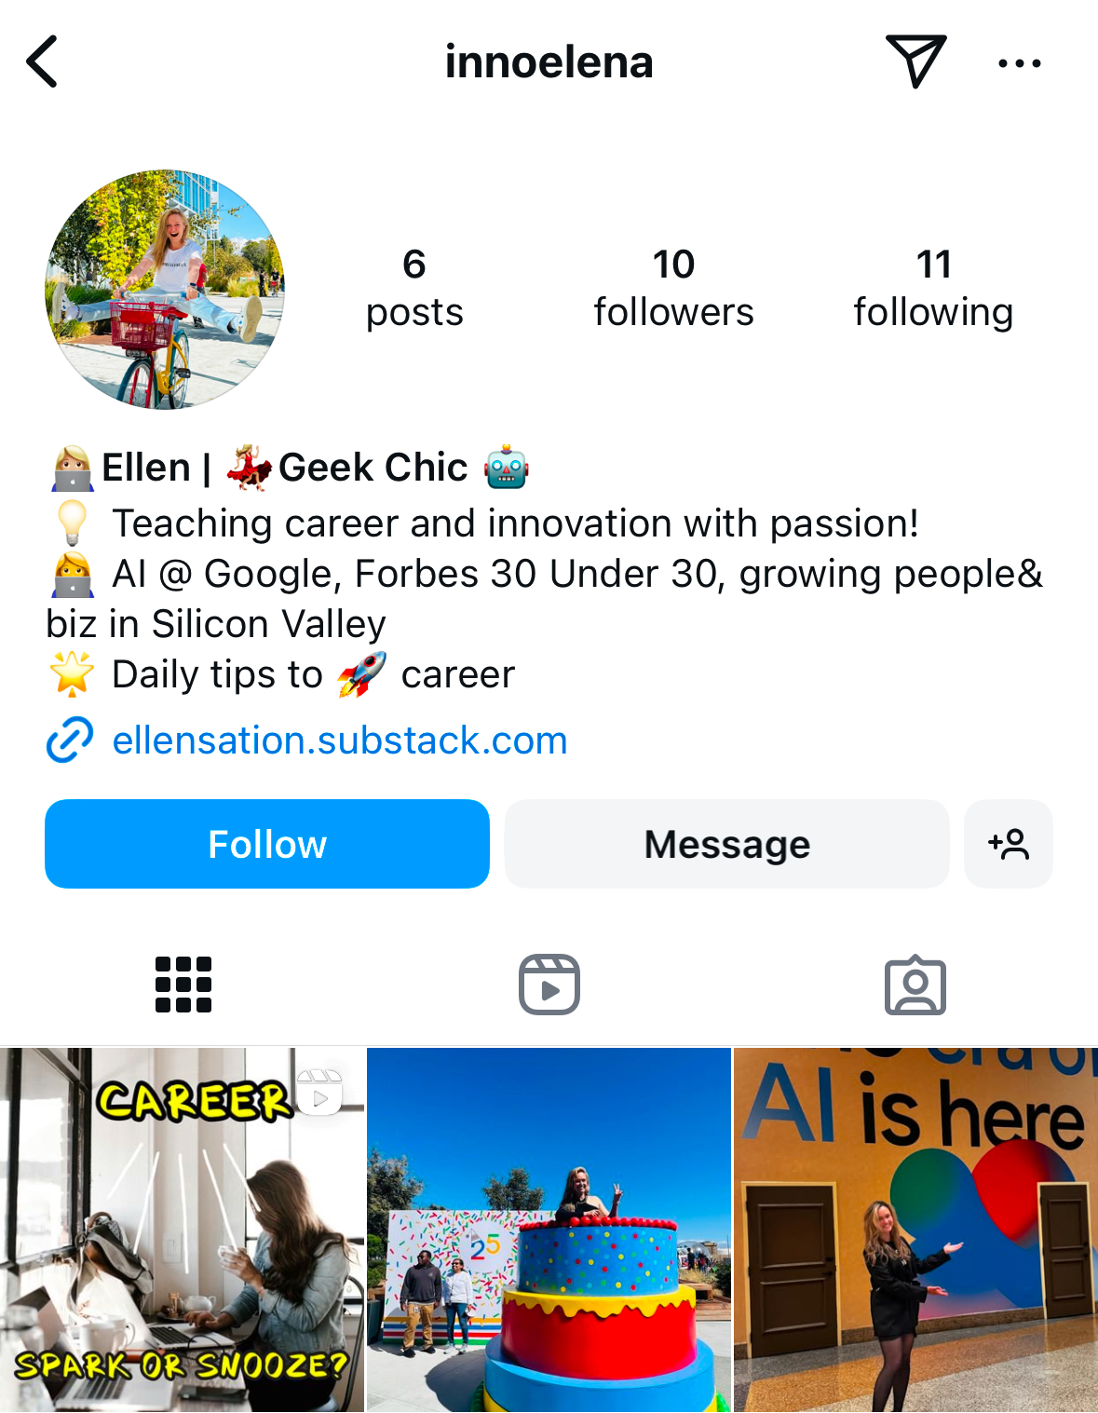The width and height of the screenshot is (1098, 1413).
Task: View the 10 followers list
Action: coord(674,289)
